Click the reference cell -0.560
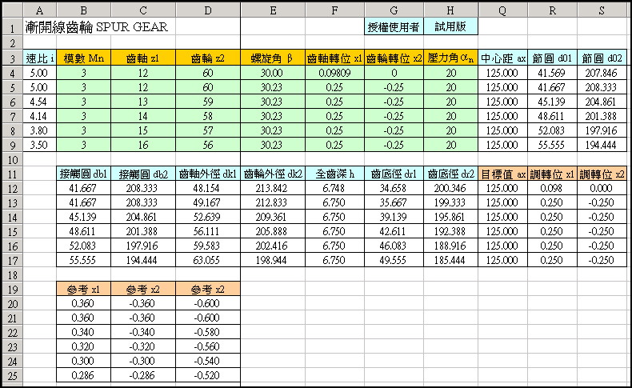The height and width of the screenshot is (388, 632). (208, 347)
